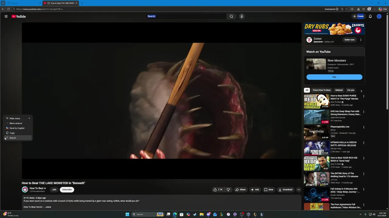
Task: Open How To Beat channel name
Action: pyautogui.click(x=36, y=188)
